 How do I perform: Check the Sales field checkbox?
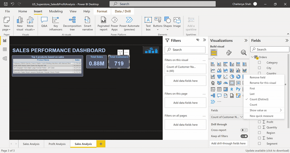[259, 138]
